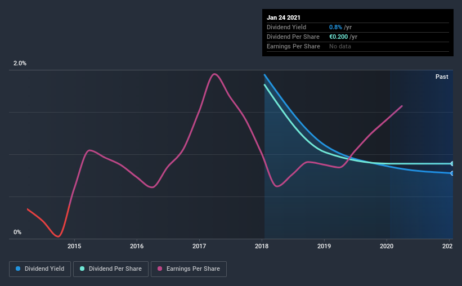This screenshot has height=286, width=462.
Task: Click the pink Earnings Per Share legend dot
Action: pyautogui.click(x=160, y=269)
